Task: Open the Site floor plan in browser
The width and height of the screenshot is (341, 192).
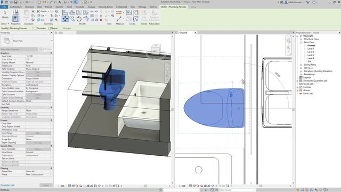Action: 309,61
